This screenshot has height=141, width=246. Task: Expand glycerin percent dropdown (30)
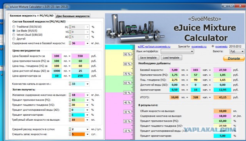87,105
